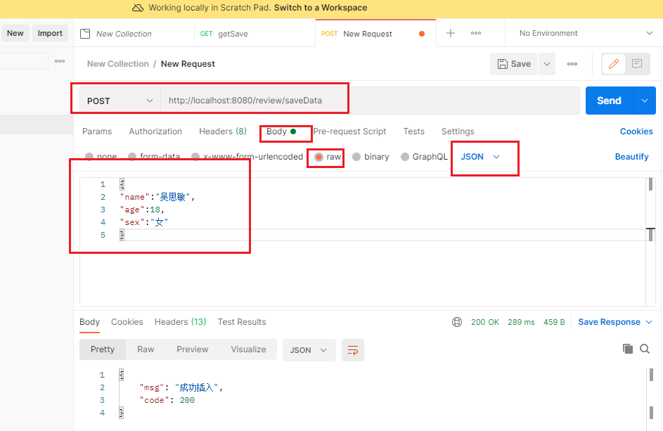Click Switch to a Workspace link
This screenshot has width=663, height=431.
click(321, 8)
